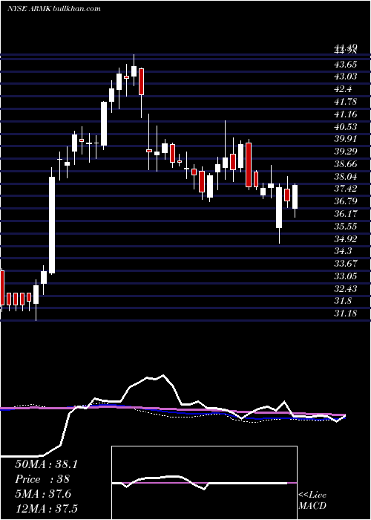This screenshot has width=371, height=520.
Task: Click the large red candle near the peak
Action: tap(142, 82)
